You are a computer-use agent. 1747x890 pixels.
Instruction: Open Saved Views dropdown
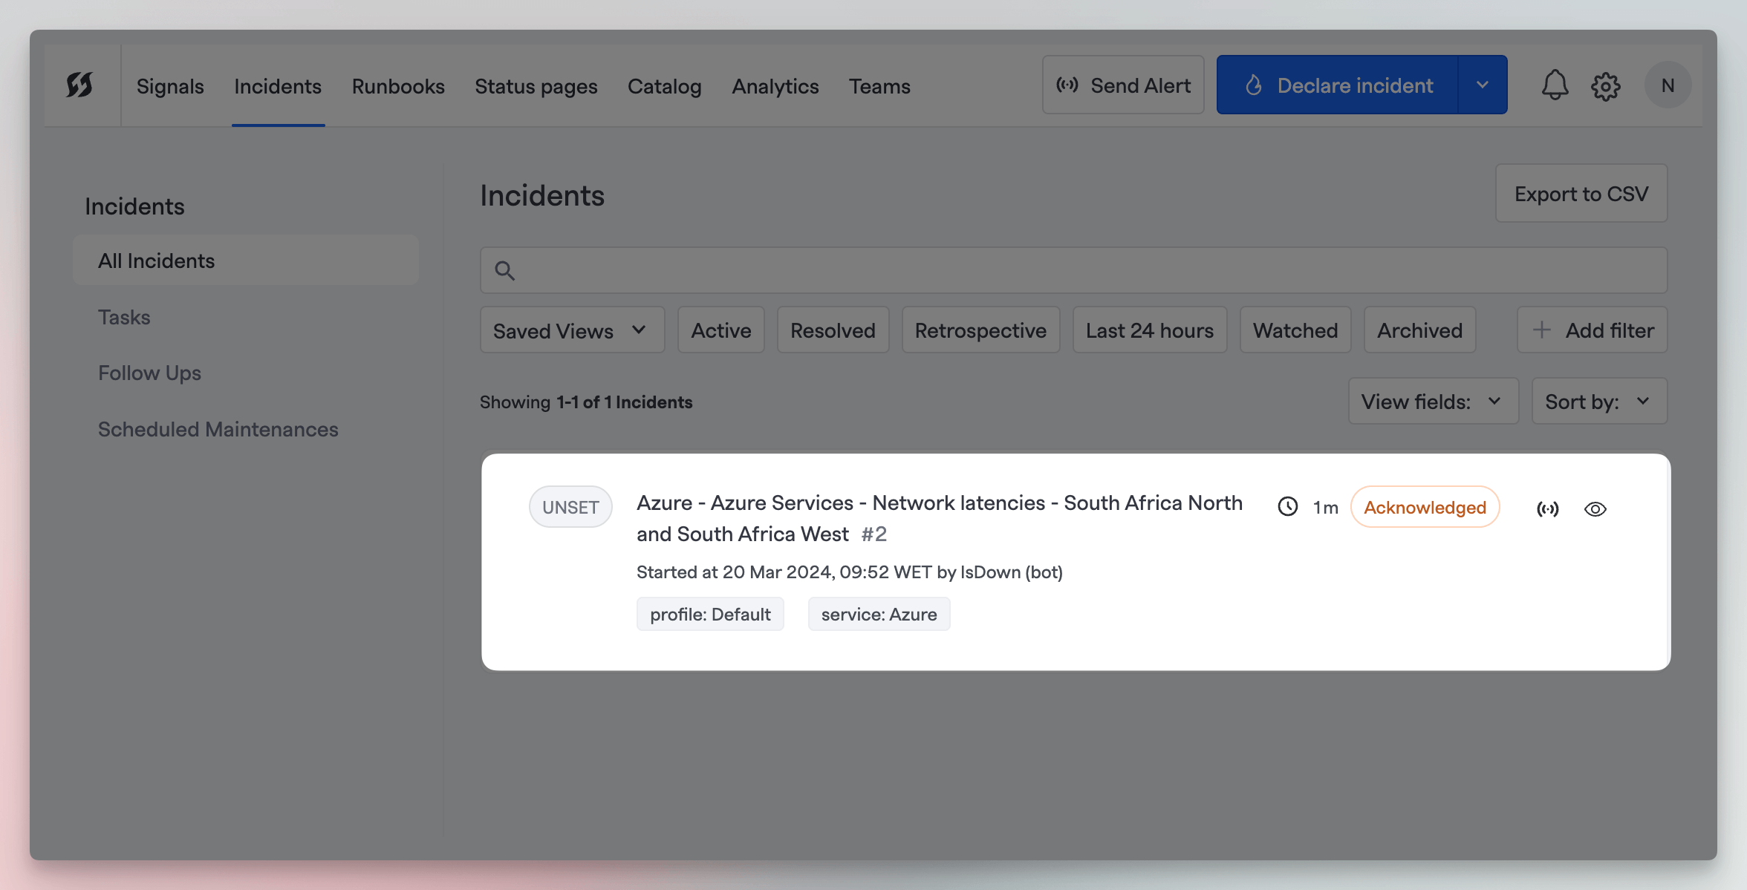(x=572, y=330)
